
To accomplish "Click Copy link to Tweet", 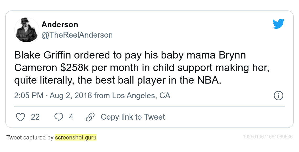I will pyautogui.click(x=133, y=117).
